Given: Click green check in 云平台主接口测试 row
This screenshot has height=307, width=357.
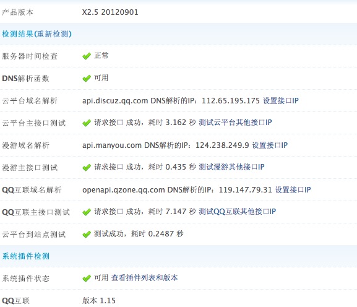Looking at the screenshot, I should [87, 123].
